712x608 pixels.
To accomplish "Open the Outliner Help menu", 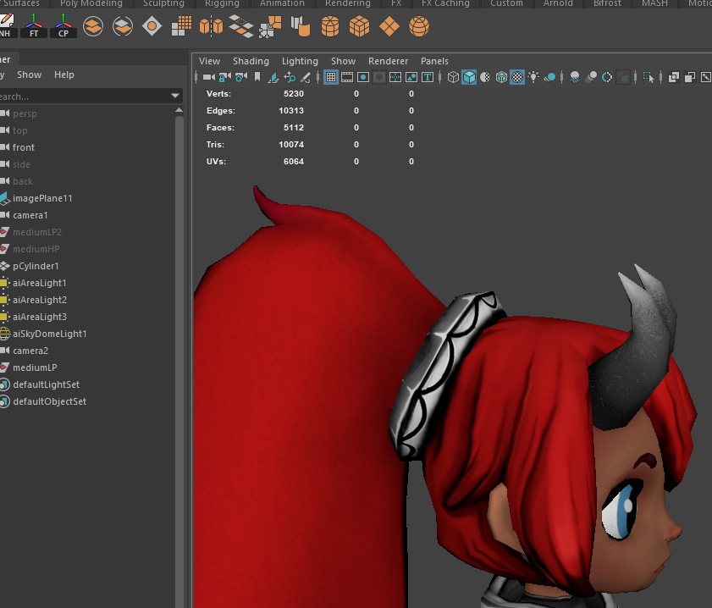I will point(64,75).
